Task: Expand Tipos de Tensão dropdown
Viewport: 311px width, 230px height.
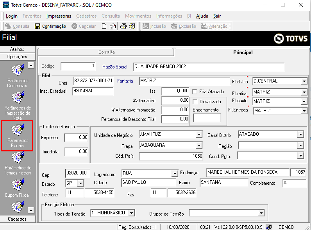Action: tap(131, 213)
